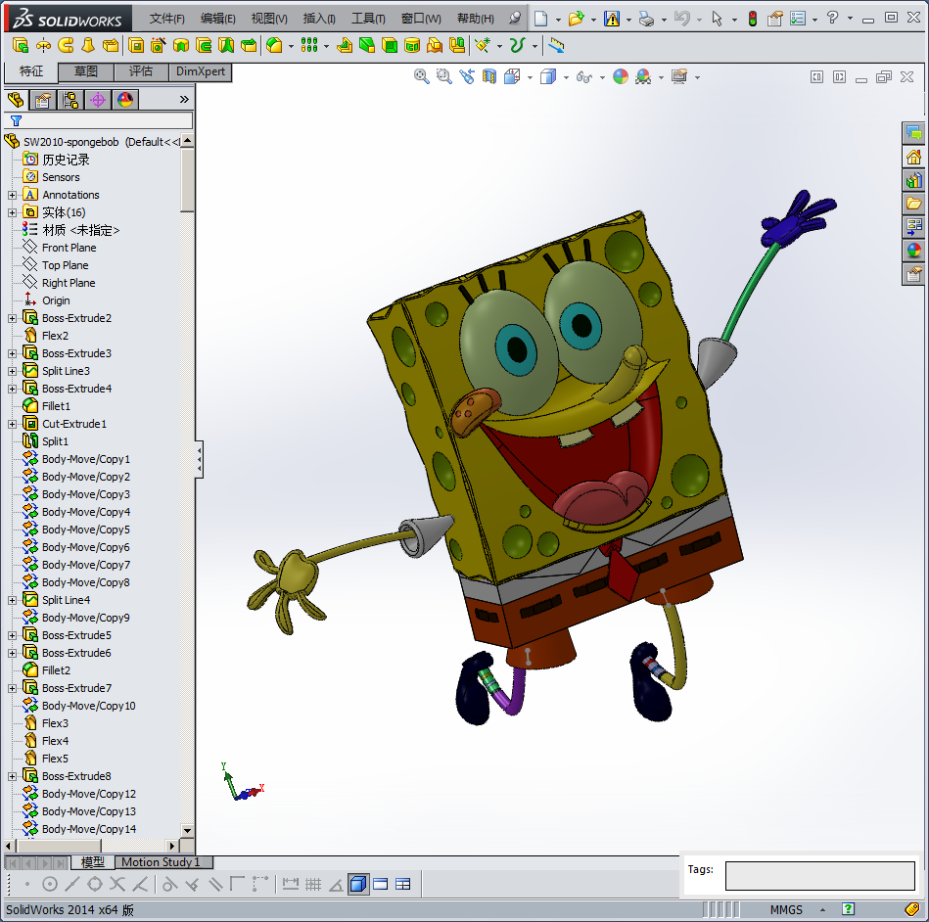Click the New document icon
This screenshot has height=922, width=929.
pyautogui.click(x=540, y=19)
